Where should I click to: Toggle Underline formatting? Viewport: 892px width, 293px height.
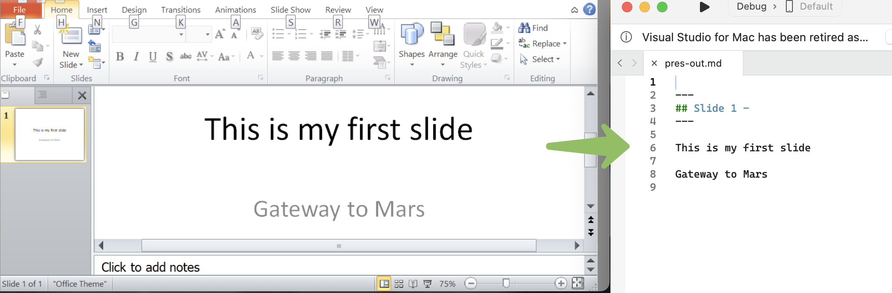(153, 57)
